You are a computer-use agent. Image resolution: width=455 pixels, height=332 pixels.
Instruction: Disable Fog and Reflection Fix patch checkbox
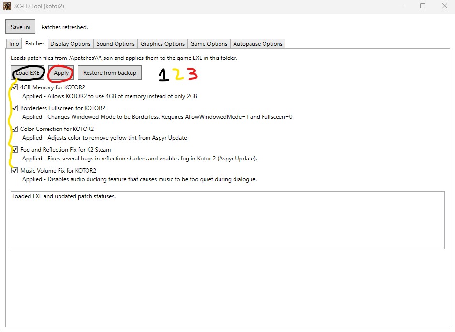[x=15, y=150]
